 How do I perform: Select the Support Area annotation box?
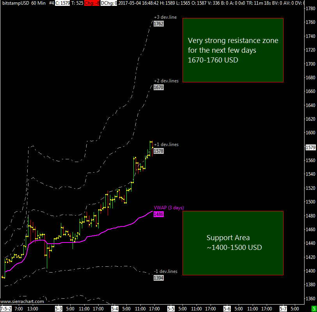[x=233, y=243]
